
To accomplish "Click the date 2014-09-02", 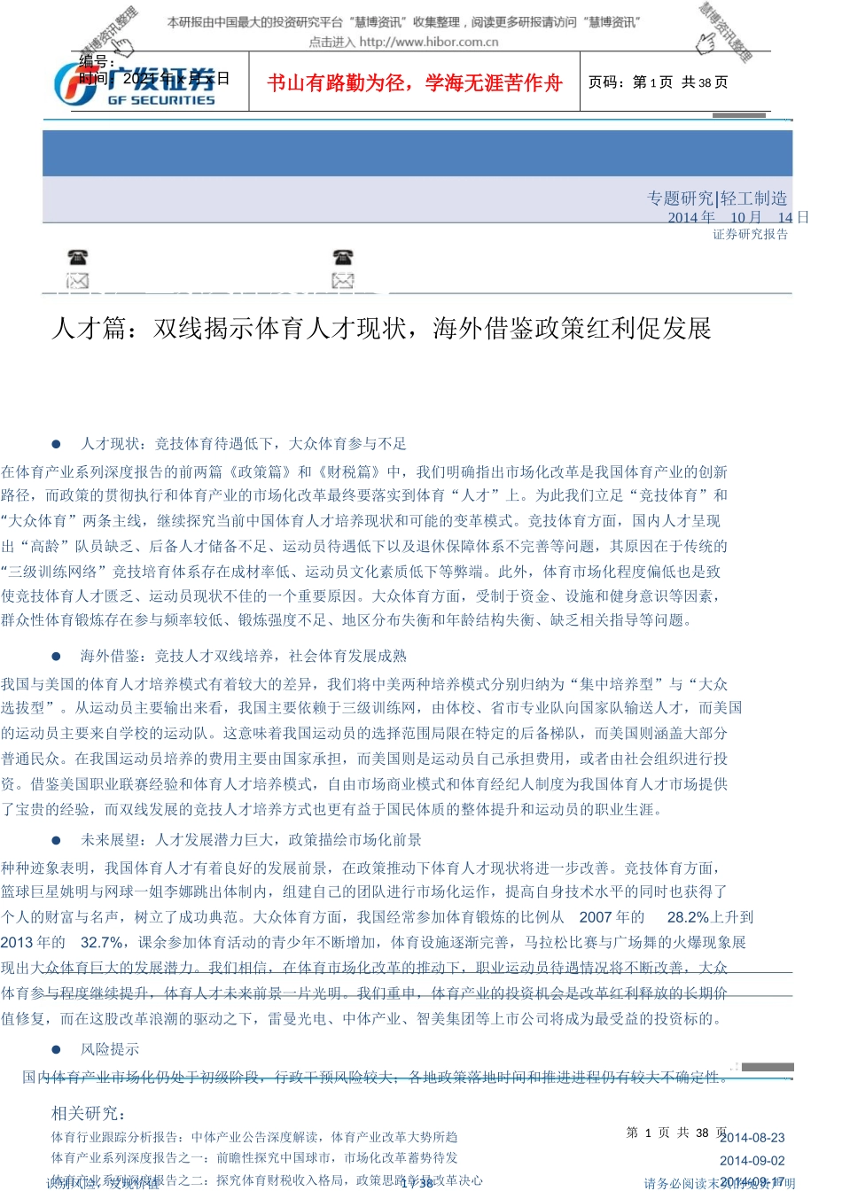I will click(752, 1161).
